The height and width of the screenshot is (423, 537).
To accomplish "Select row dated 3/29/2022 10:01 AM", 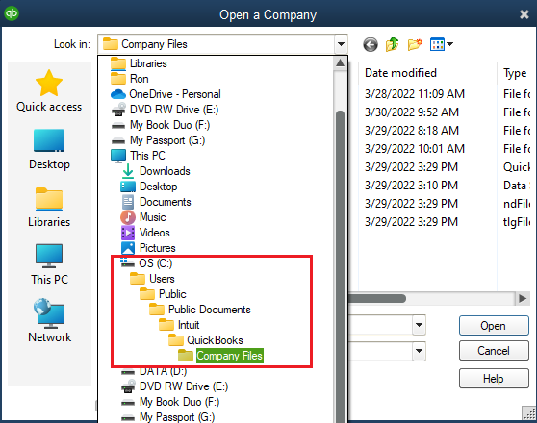I will (x=415, y=148).
